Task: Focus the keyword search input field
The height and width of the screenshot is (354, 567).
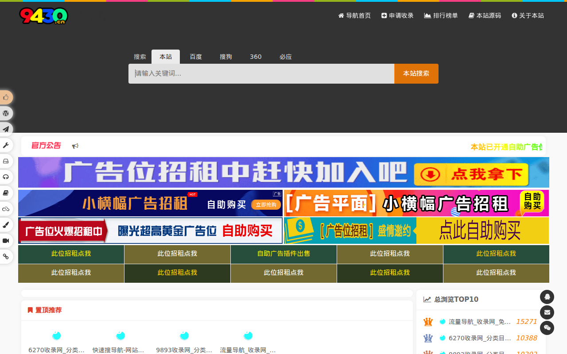Action: [261, 73]
